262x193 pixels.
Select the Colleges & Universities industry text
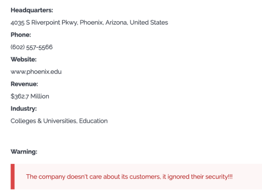click(x=44, y=121)
